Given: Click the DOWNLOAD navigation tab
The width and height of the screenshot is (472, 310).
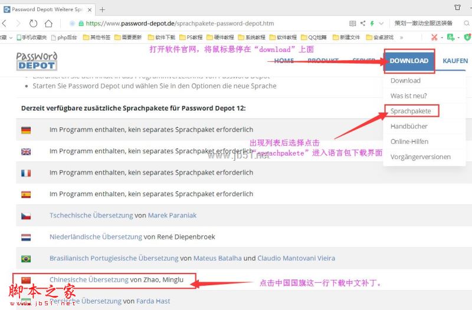Looking at the screenshot, I should [409, 61].
